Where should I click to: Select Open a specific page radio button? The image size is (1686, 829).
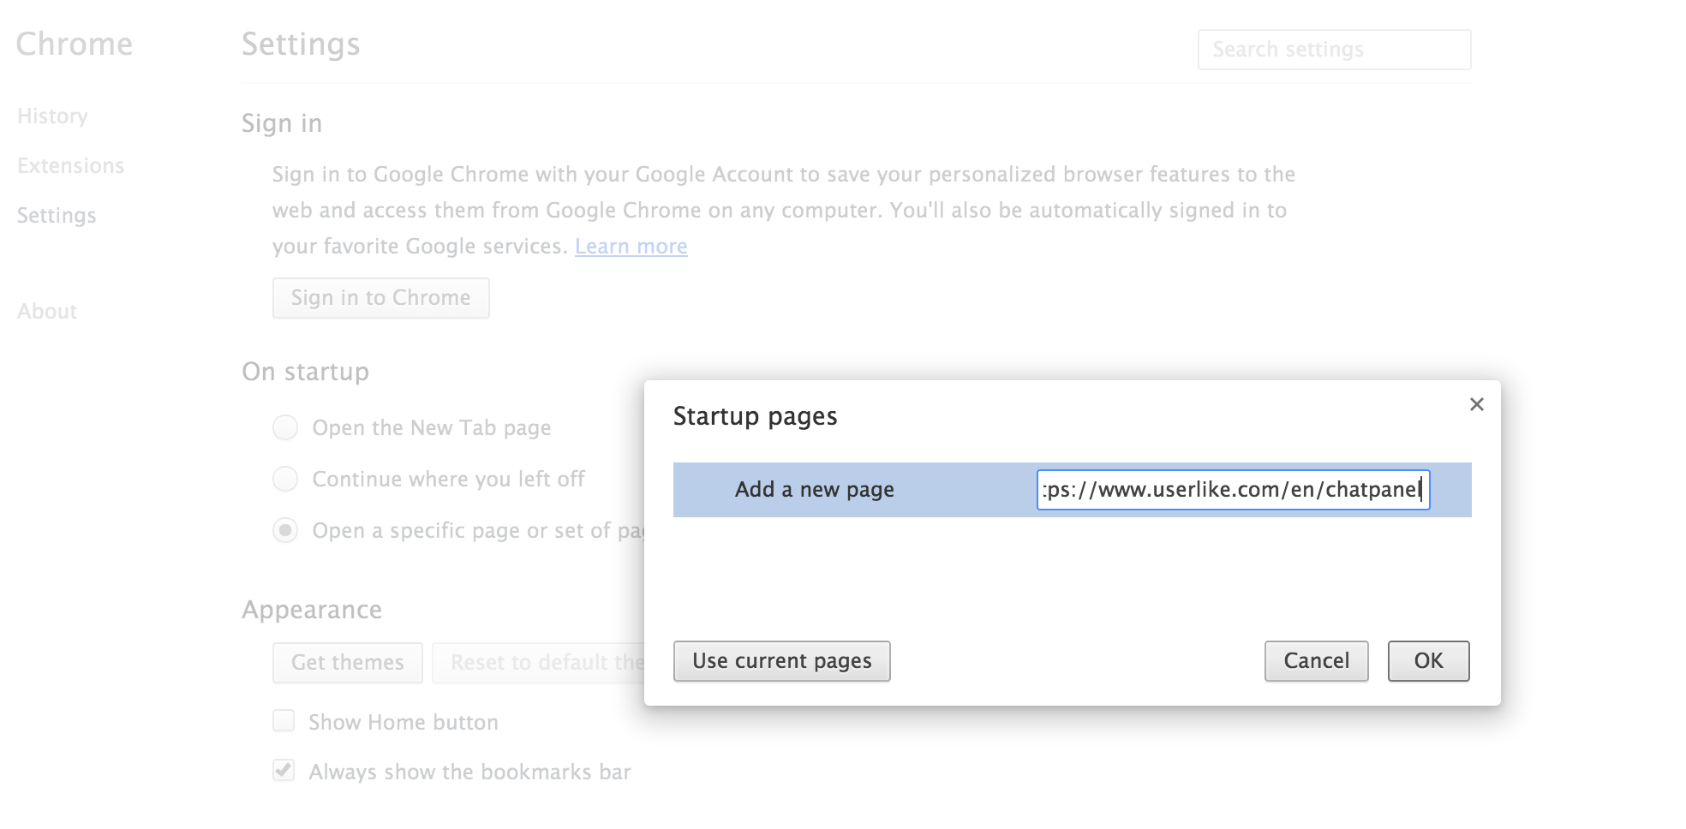tap(285, 530)
